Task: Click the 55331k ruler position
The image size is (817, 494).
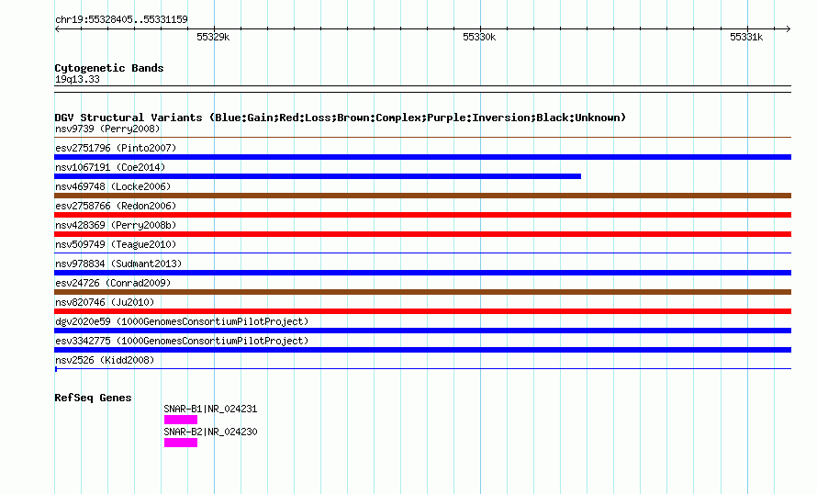Action: (x=746, y=37)
